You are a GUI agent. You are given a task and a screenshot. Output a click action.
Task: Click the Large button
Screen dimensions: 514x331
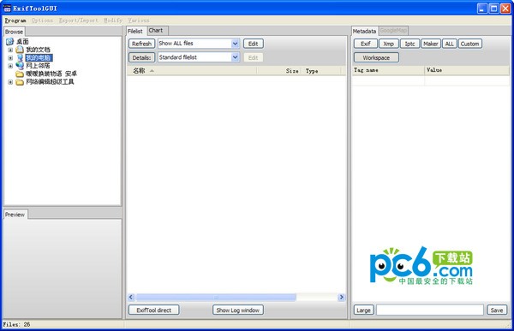click(x=363, y=310)
